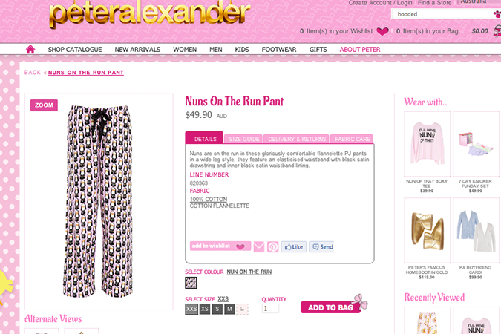
Task: Select size XXS
Action: (x=191, y=309)
